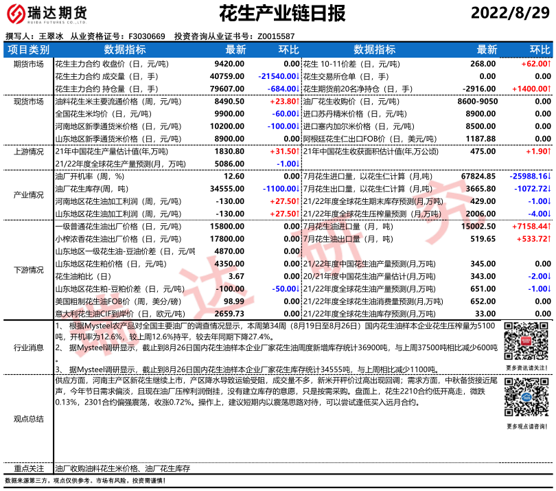Click the 花生产业链日报 report title
The height and width of the screenshot is (491, 556).
click(x=277, y=13)
